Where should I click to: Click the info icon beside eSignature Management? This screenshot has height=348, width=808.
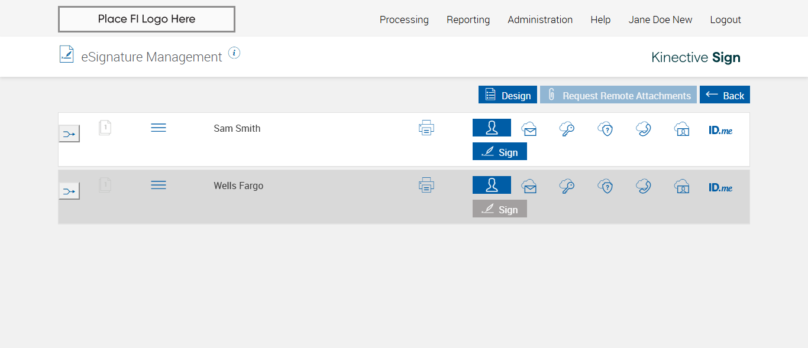pyautogui.click(x=234, y=53)
